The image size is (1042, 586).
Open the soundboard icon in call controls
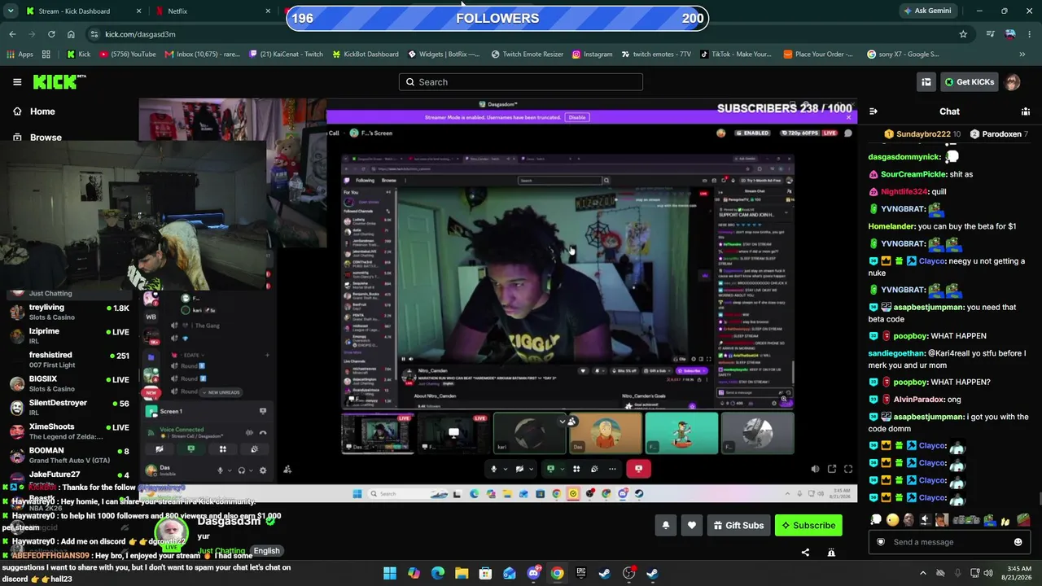click(x=594, y=469)
